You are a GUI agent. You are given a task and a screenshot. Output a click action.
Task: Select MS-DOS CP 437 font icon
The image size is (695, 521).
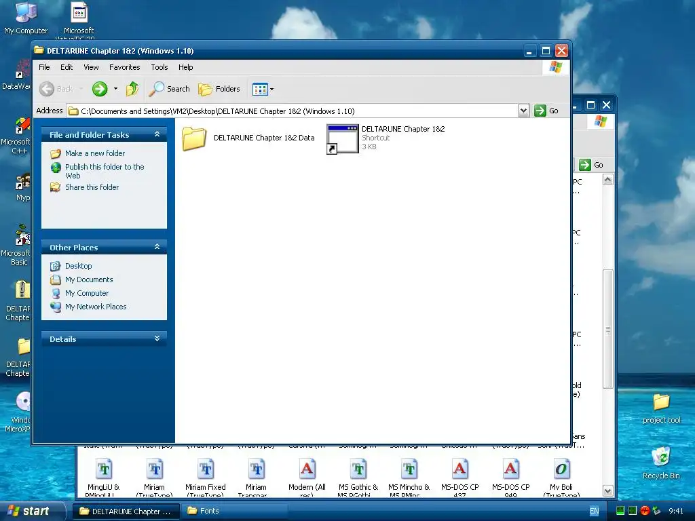(x=459, y=478)
